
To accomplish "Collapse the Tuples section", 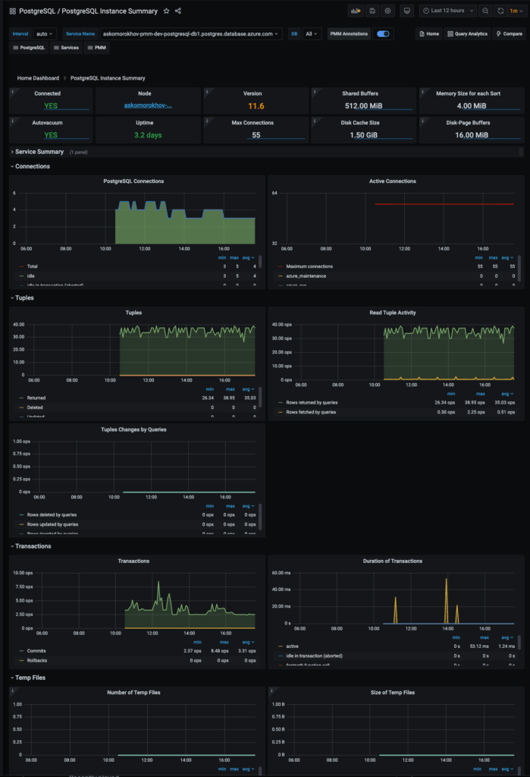I will click(x=24, y=297).
